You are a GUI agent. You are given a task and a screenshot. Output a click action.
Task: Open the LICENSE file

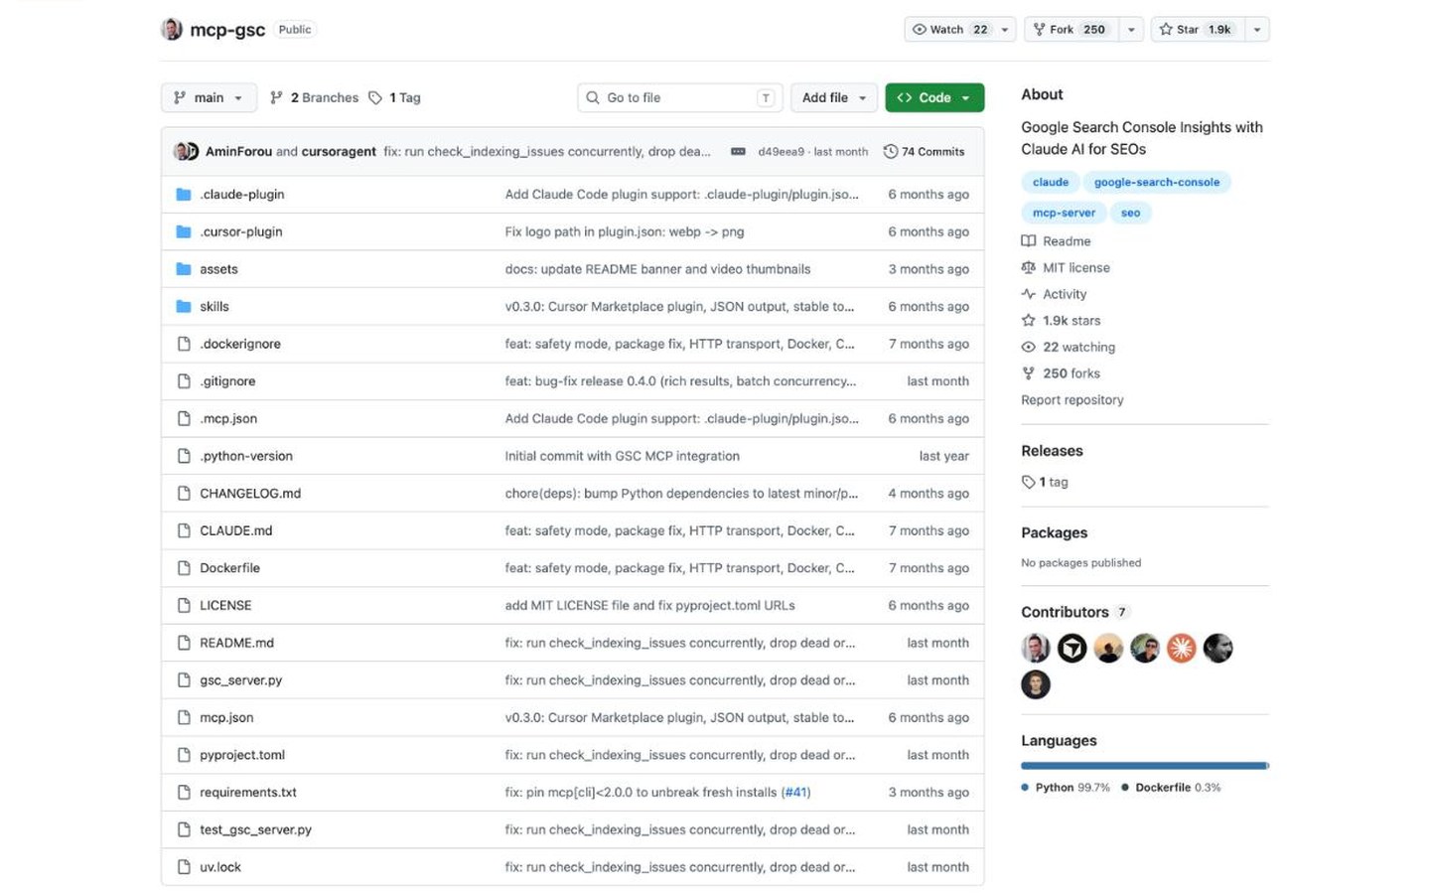pos(225,606)
